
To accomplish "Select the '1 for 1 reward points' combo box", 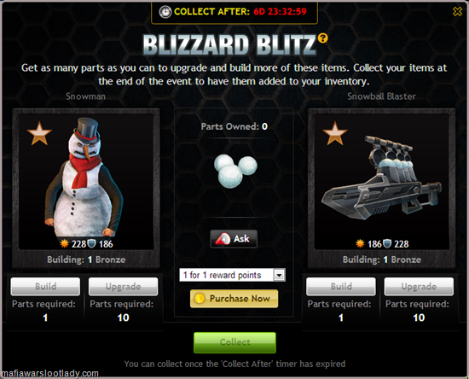I will pos(233,275).
